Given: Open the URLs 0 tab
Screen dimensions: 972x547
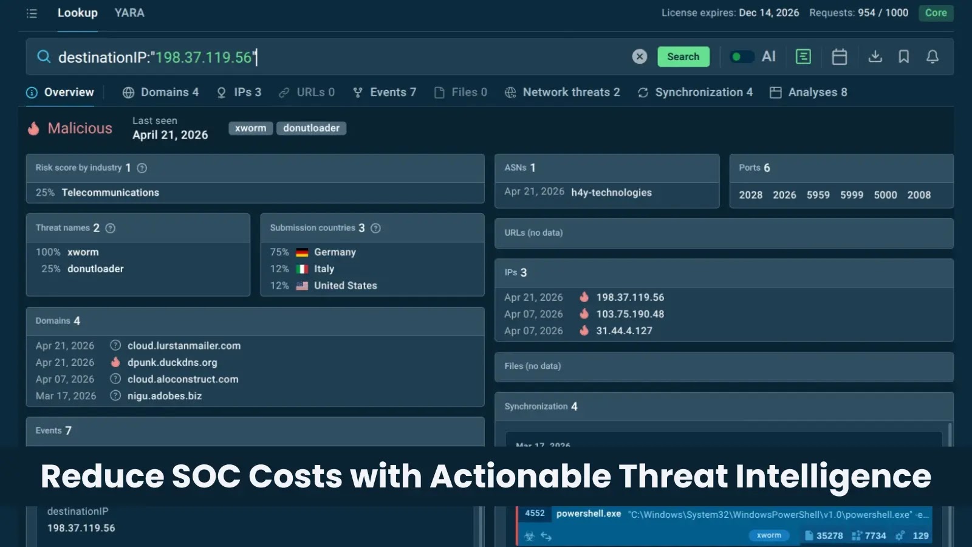Looking at the screenshot, I should coord(307,92).
